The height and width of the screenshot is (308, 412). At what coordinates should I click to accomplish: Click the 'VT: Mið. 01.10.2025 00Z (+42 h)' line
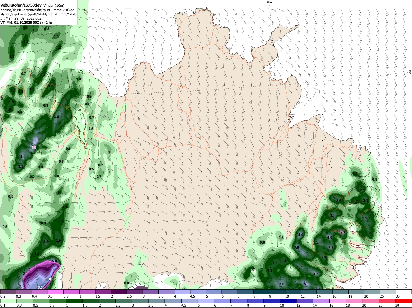[26, 23]
